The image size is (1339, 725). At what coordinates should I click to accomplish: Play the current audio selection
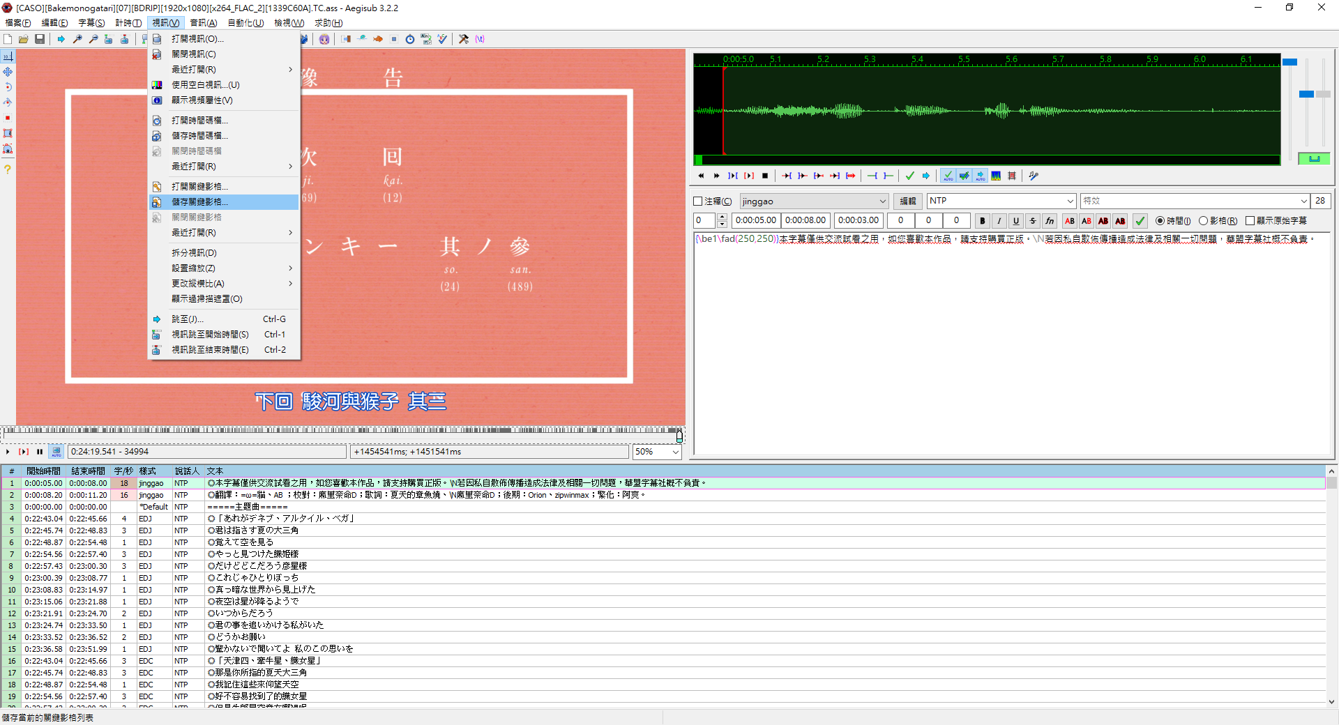[749, 176]
